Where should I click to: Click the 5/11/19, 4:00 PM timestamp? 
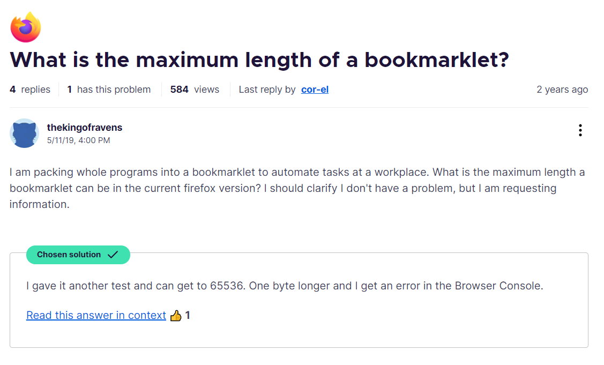[78, 140]
